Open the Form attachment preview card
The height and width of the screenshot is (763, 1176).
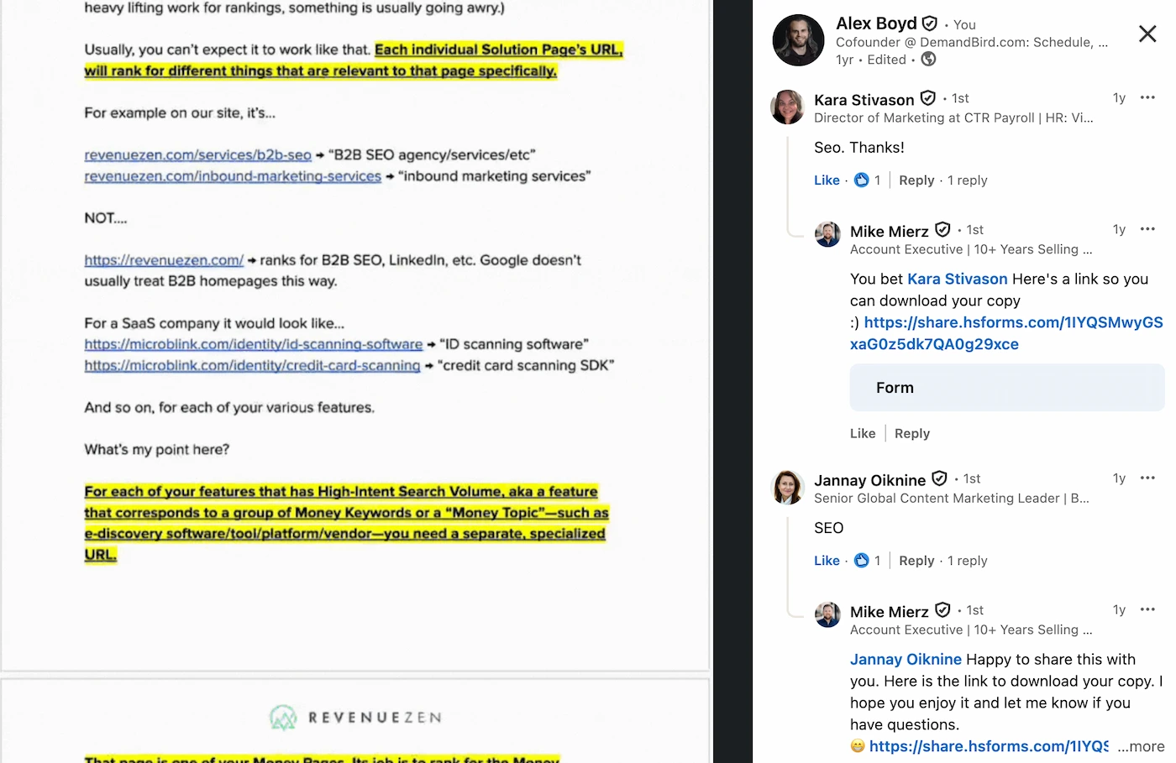[1006, 387]
